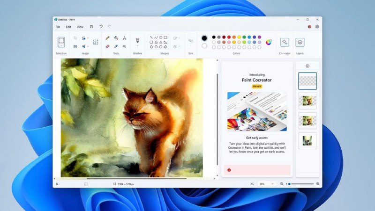Open the shape Outline dropdown

[177, 38]
